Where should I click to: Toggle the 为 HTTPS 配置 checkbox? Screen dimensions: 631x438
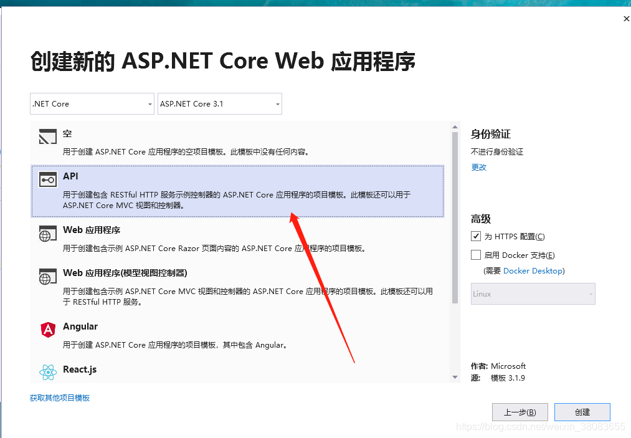tap(476, 236)
